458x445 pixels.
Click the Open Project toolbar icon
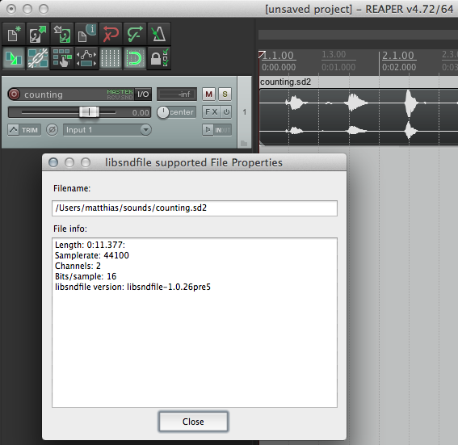click(x=38, y=34)
